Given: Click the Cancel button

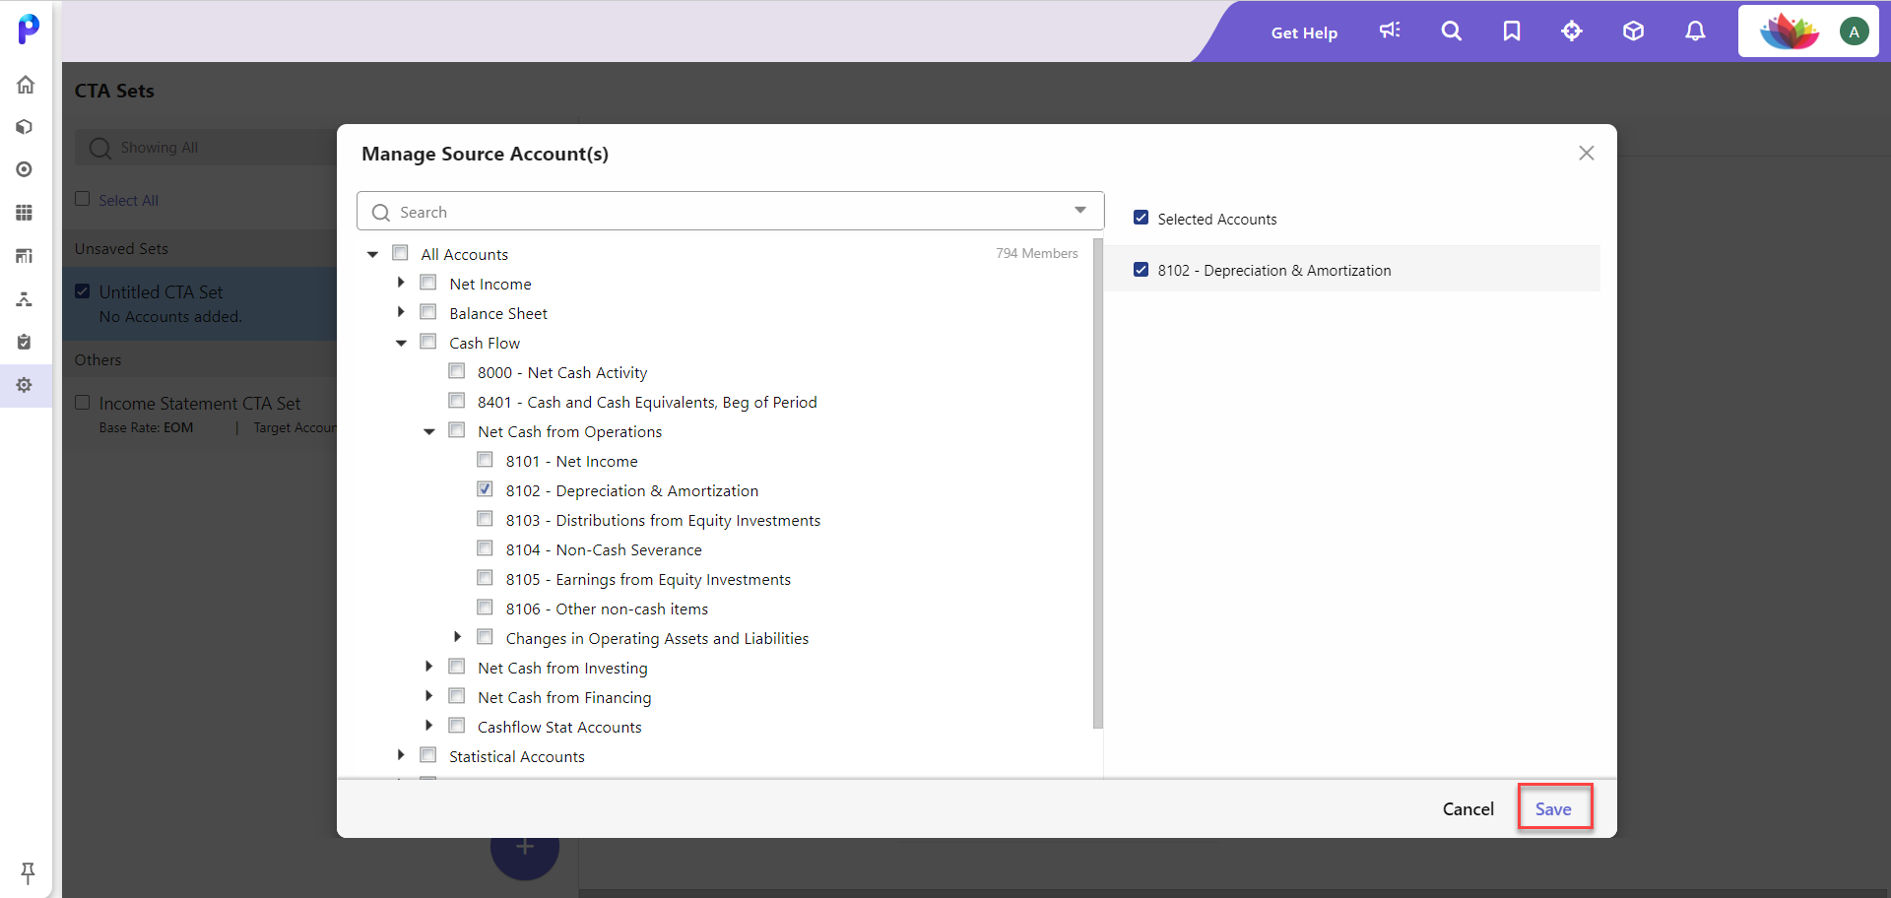Looking at the screenshot, I should point(1467,808).
